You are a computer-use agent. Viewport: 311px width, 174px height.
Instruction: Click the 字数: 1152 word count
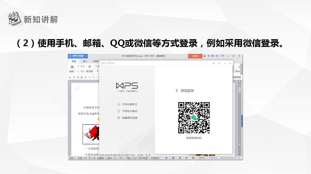point(131,158)
